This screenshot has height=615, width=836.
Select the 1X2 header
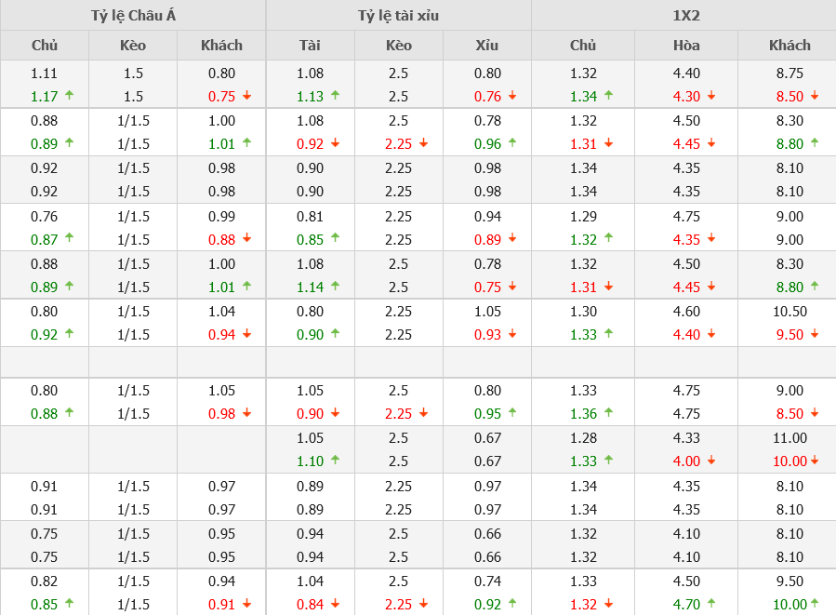(686, 16)
